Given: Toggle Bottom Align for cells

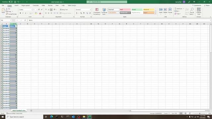Looking at the screenshot, I should pyautogui.click(x=51, y=10).
